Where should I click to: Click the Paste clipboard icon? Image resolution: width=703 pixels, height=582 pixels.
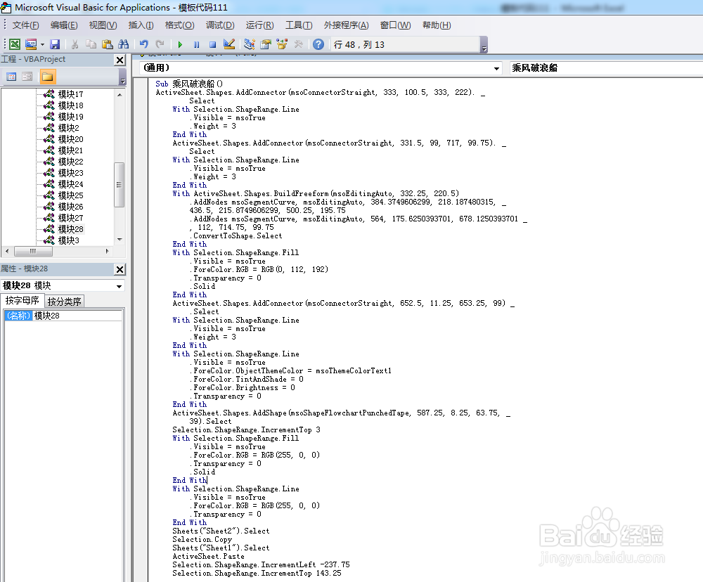click(107, 44)
